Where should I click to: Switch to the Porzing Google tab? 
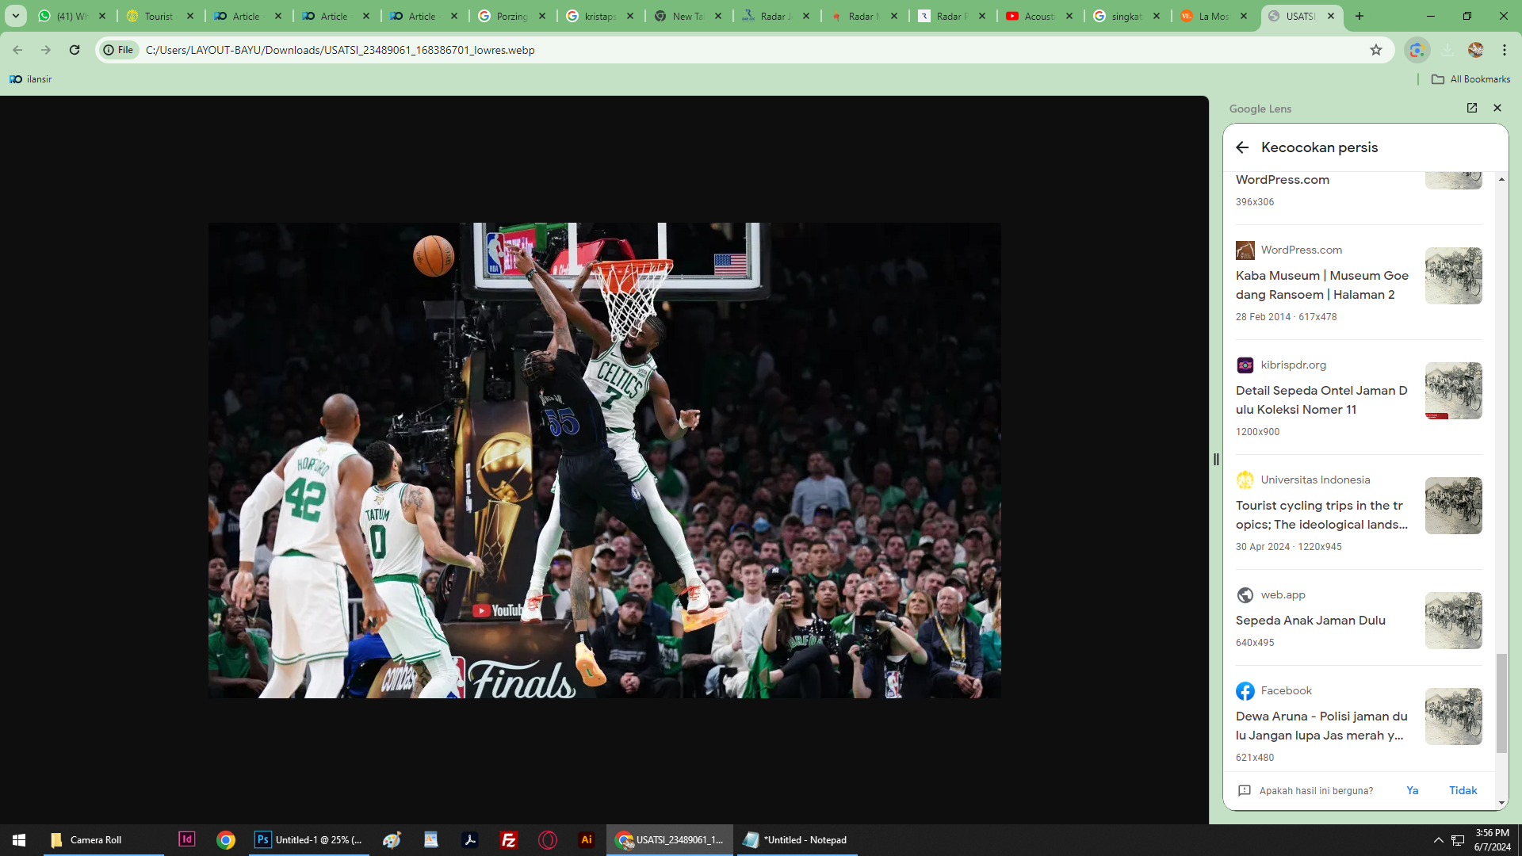[x=513, y=16]
